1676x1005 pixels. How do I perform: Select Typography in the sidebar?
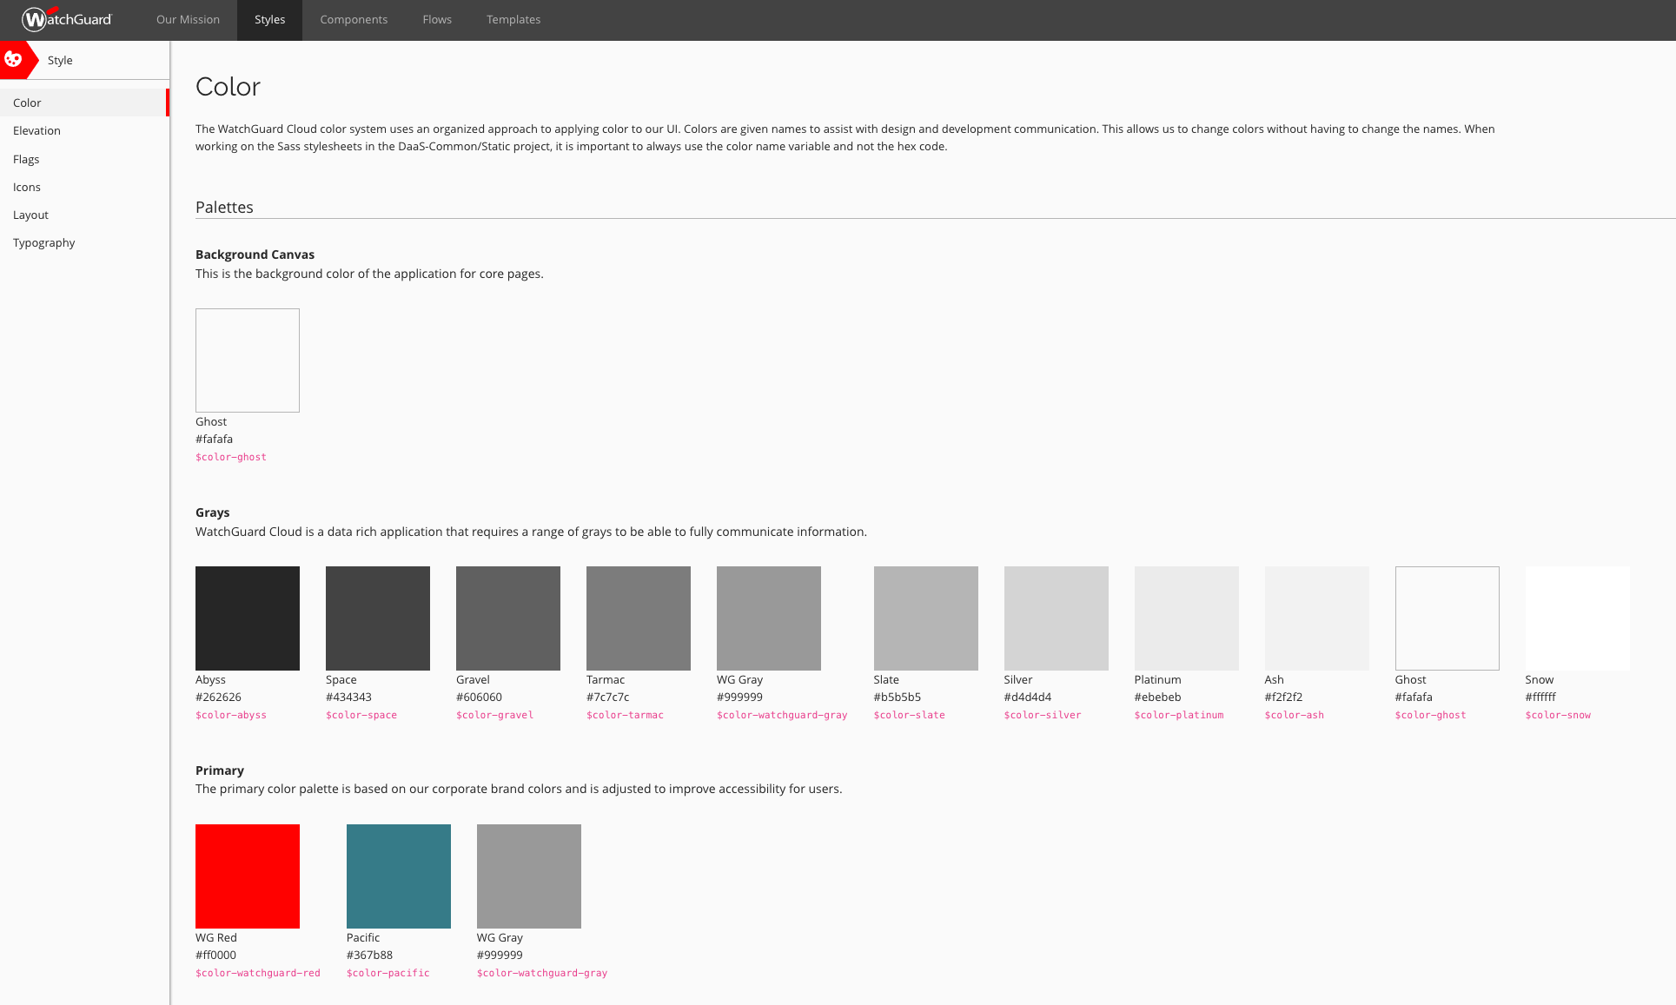[43, 242]
